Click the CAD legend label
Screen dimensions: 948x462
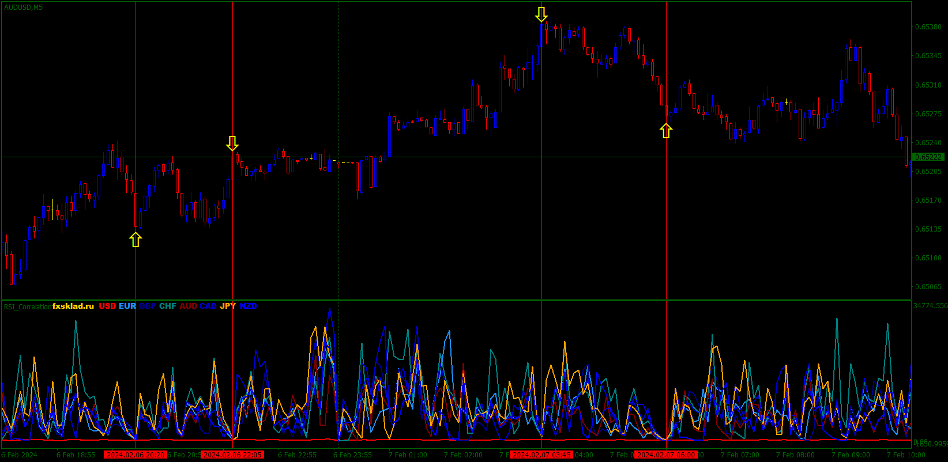208,306
